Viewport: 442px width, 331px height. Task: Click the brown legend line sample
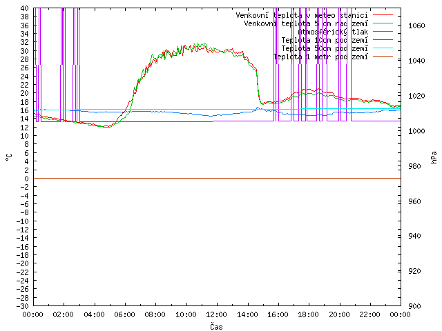click(x=383, y=57)
